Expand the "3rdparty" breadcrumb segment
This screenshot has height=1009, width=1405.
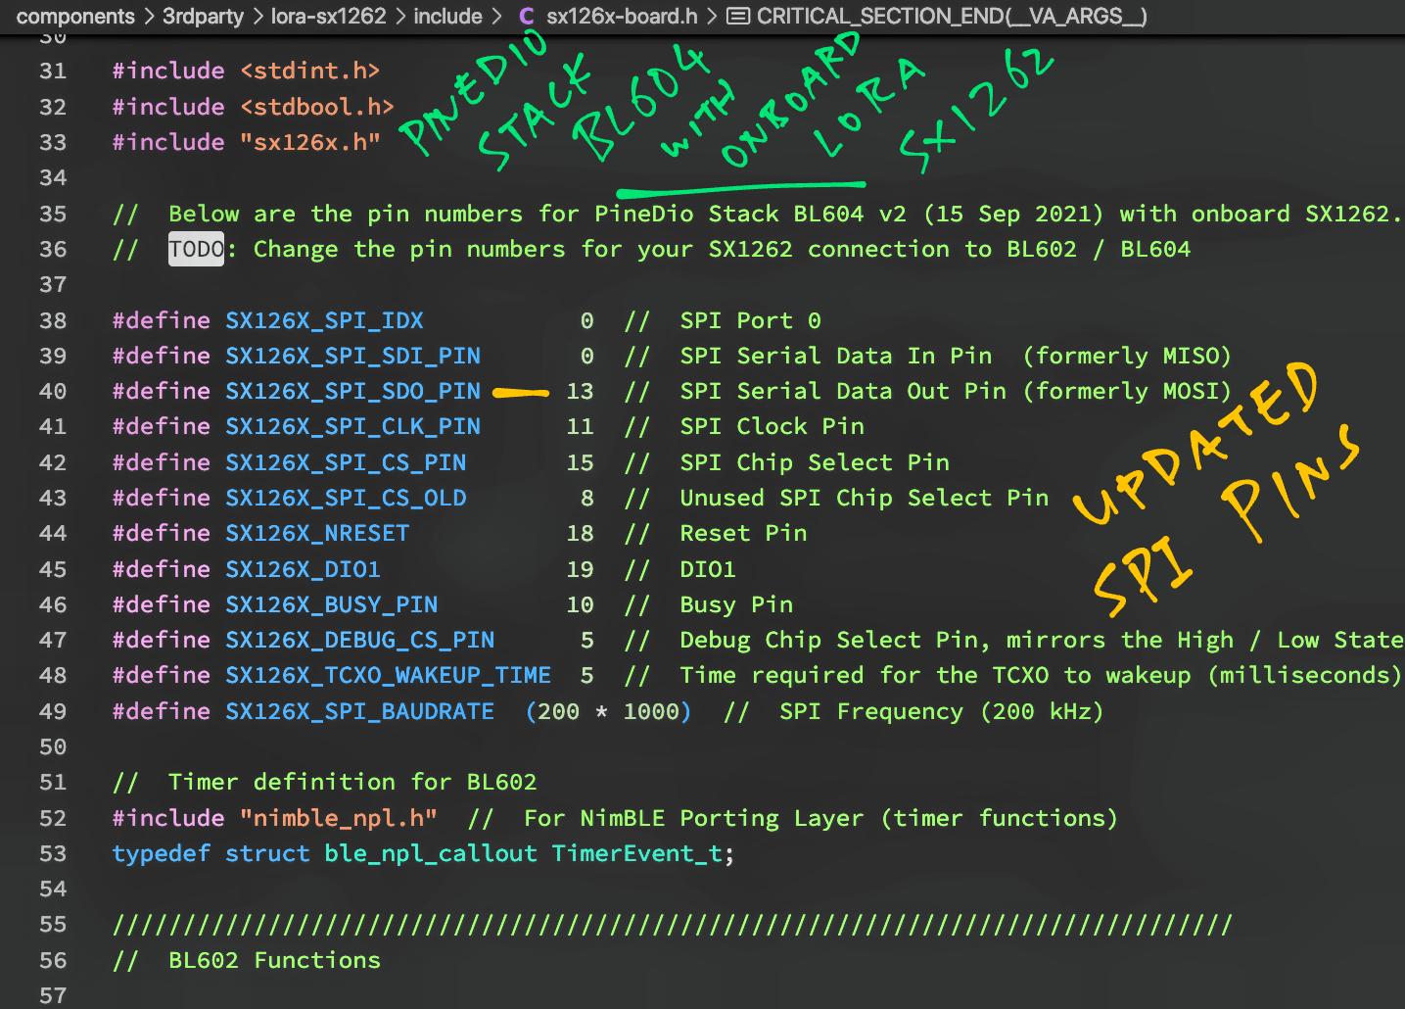(x=203, y=17)
